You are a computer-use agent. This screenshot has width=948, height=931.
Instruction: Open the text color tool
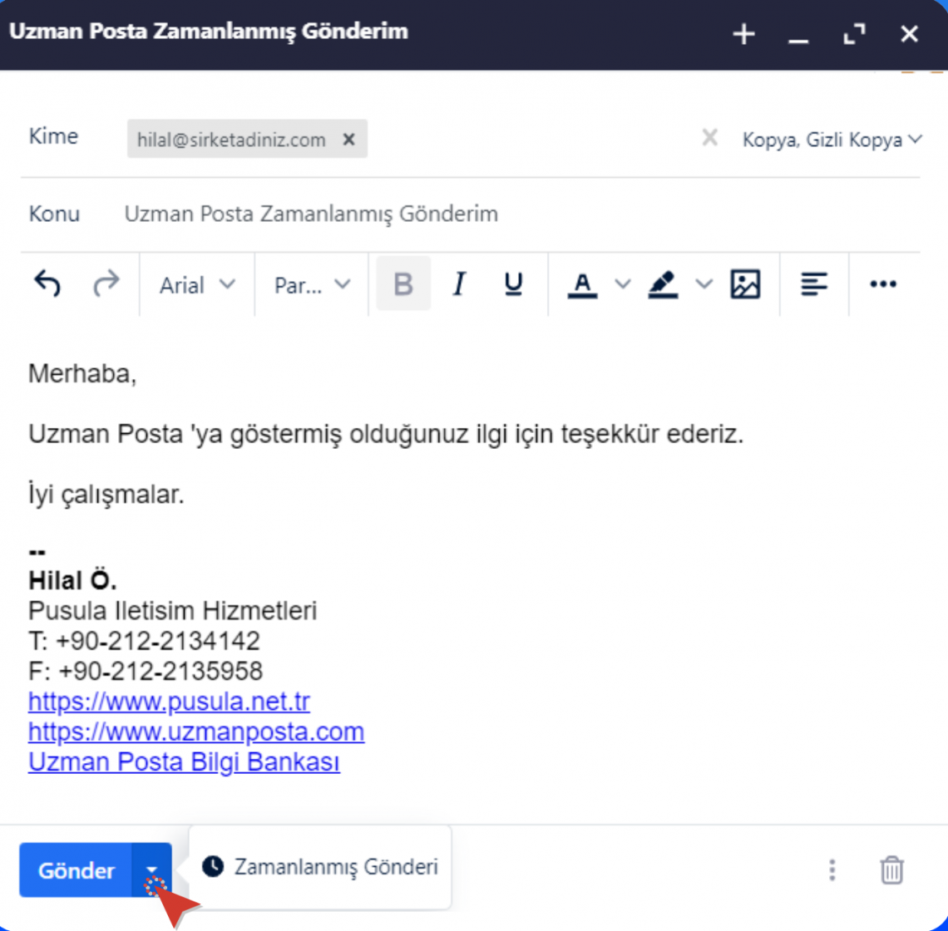coord(582,284)
